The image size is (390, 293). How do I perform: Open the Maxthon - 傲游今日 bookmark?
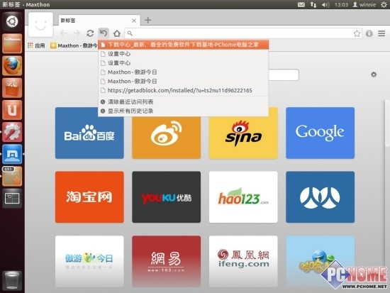coord(74,45)
